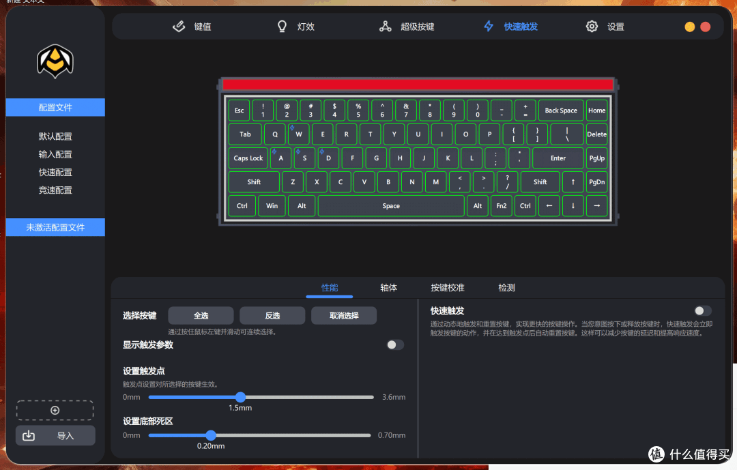Select the PgUp key on keyboard
Screen dimensions: 737x470
pos(597,158)
